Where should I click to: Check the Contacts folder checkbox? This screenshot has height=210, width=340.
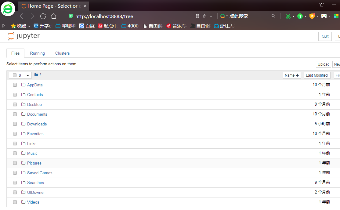pos(15,95)
